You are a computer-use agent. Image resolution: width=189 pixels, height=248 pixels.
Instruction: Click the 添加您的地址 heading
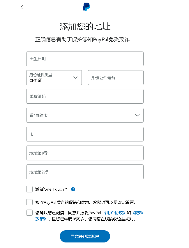85,26
